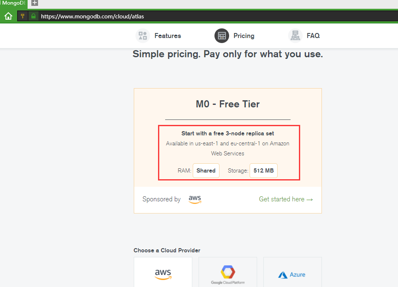Click the M0 - Free Tier heading

click(228, 104)
